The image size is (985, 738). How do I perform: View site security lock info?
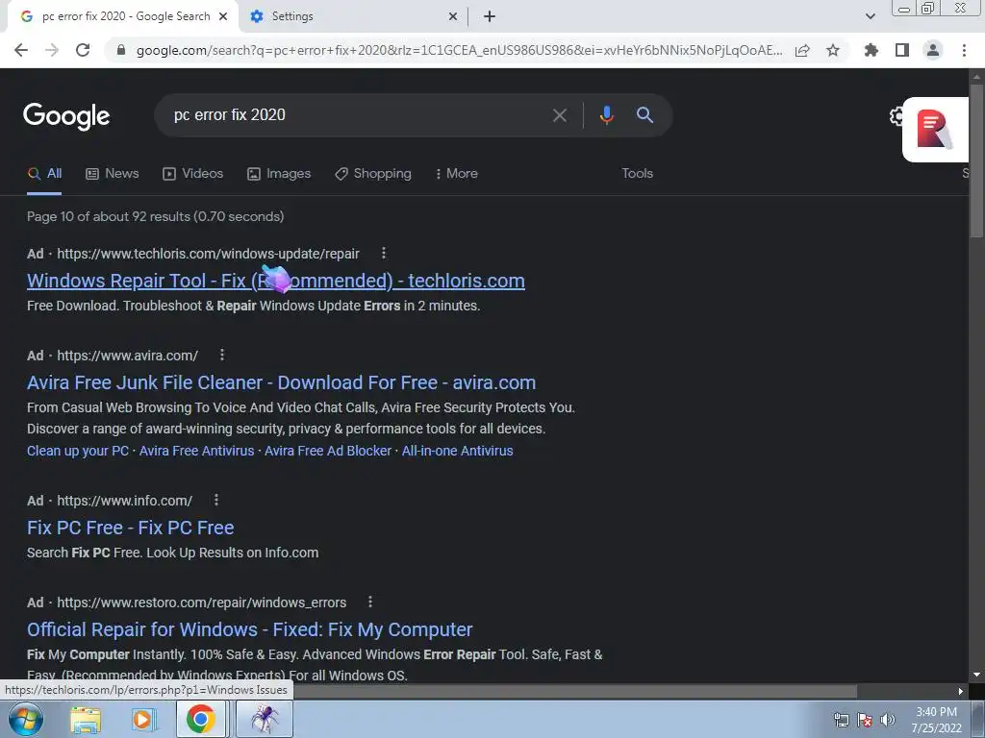click(x=121, y=50)
